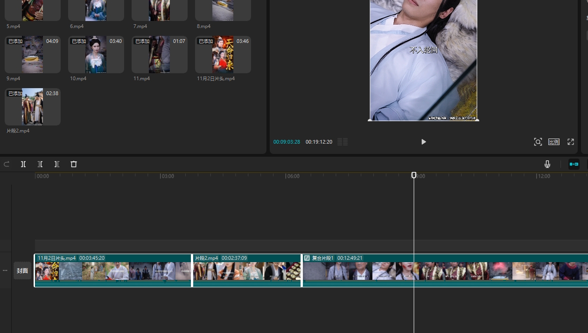This screenshot has width=588, height=333.
Task: Select the 11月2日片头.mp4 timeline clip
Action: [x=113, y=271]
